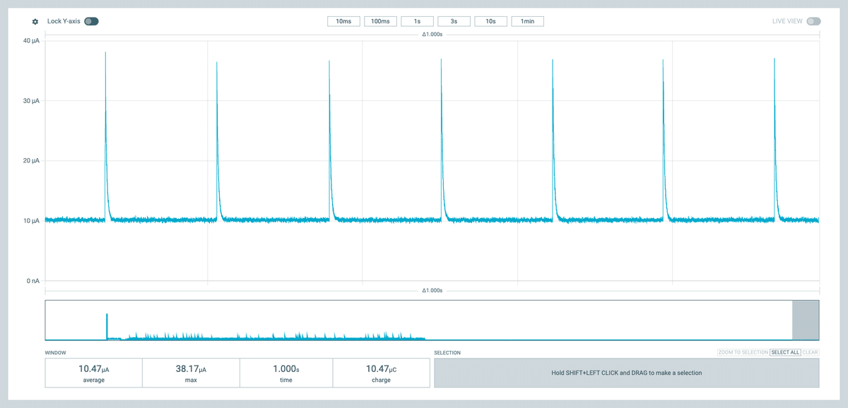Click the 38.17 µA max readout

pos(191,373)
